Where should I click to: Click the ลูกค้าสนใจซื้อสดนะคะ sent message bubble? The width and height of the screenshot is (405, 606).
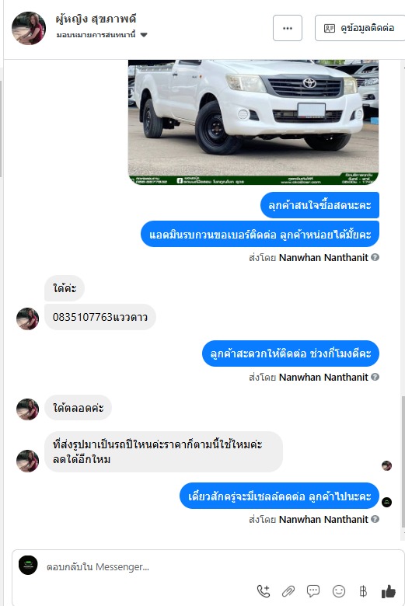click(320, 205)
